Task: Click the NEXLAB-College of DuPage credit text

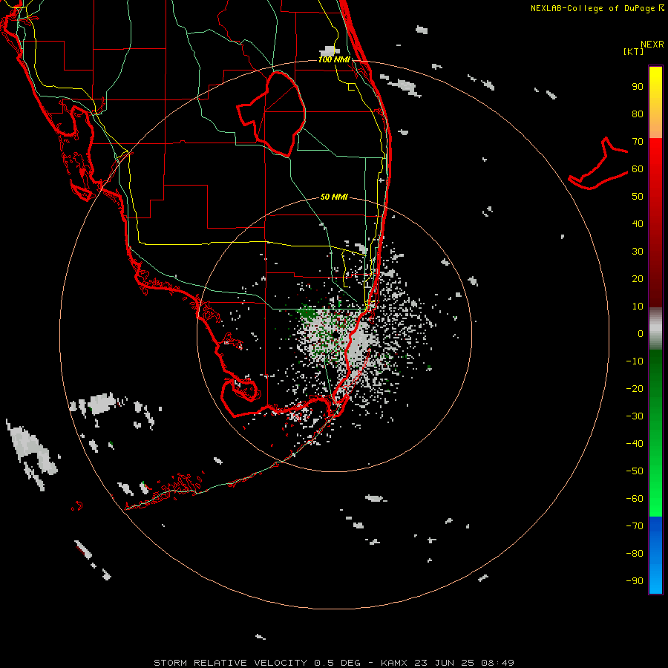Action: [x=592, y=8]
